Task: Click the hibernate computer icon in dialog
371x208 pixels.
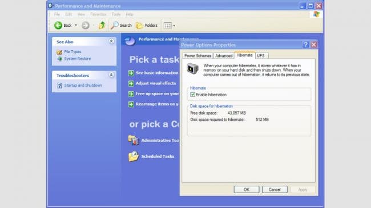Action: [x=192, y=68]
